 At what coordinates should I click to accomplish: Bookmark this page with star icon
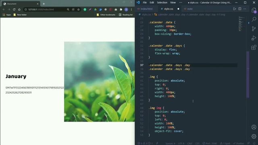[79, 10]
